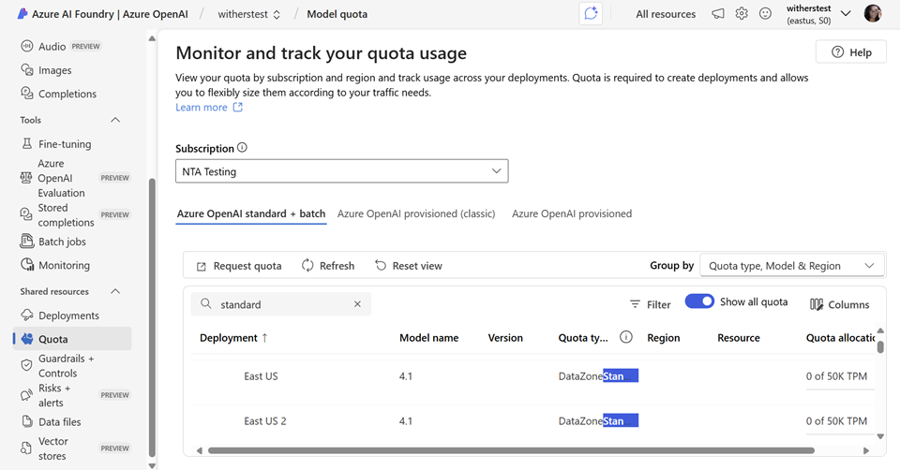Screen dimensions: 900x470
Task: Click the Quota allocation column header
Action: [840, 338]
